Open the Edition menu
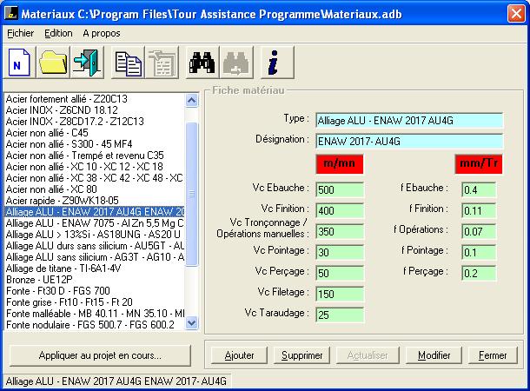Viewport: 530px width, 391px height. tap(58, 33)
